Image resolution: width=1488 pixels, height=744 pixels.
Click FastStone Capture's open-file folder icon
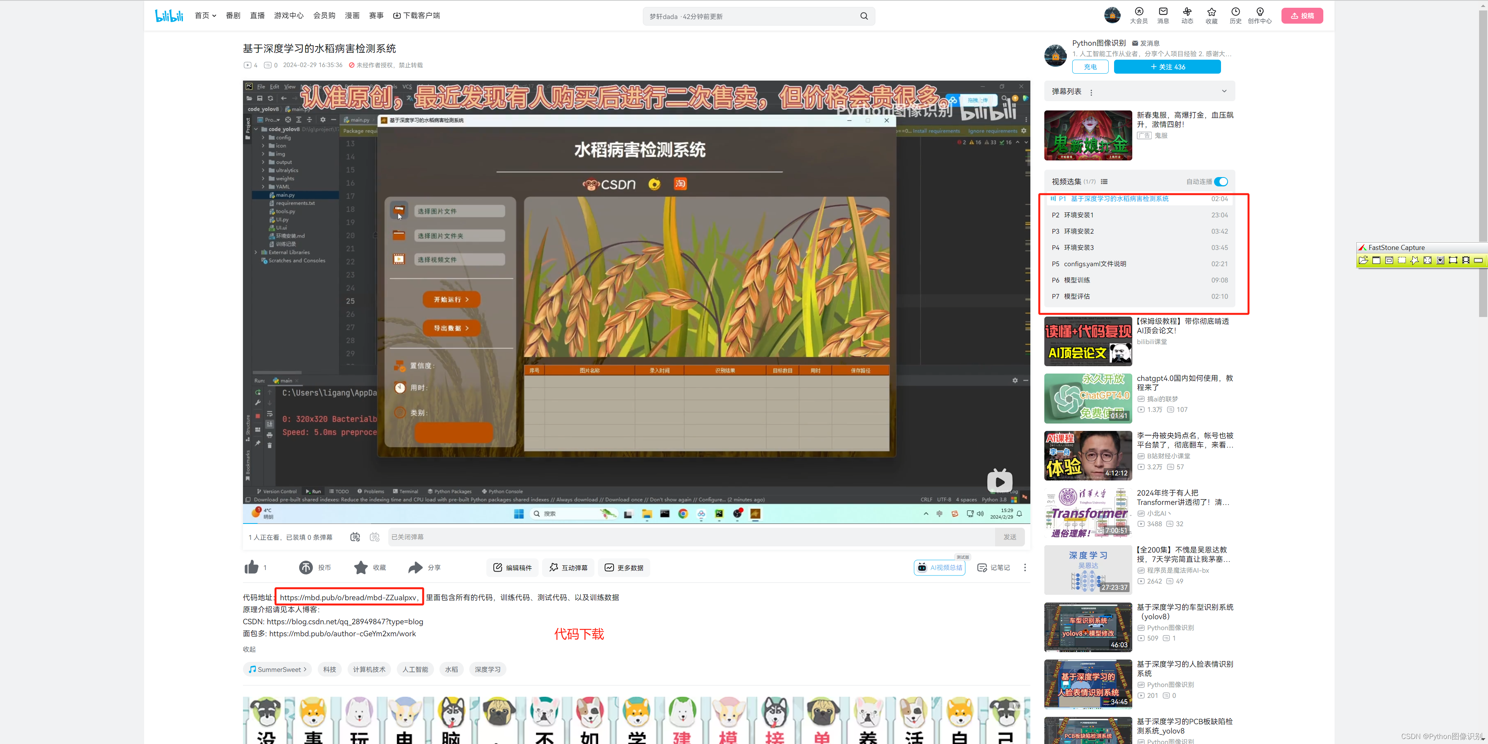coord(1364,260)
